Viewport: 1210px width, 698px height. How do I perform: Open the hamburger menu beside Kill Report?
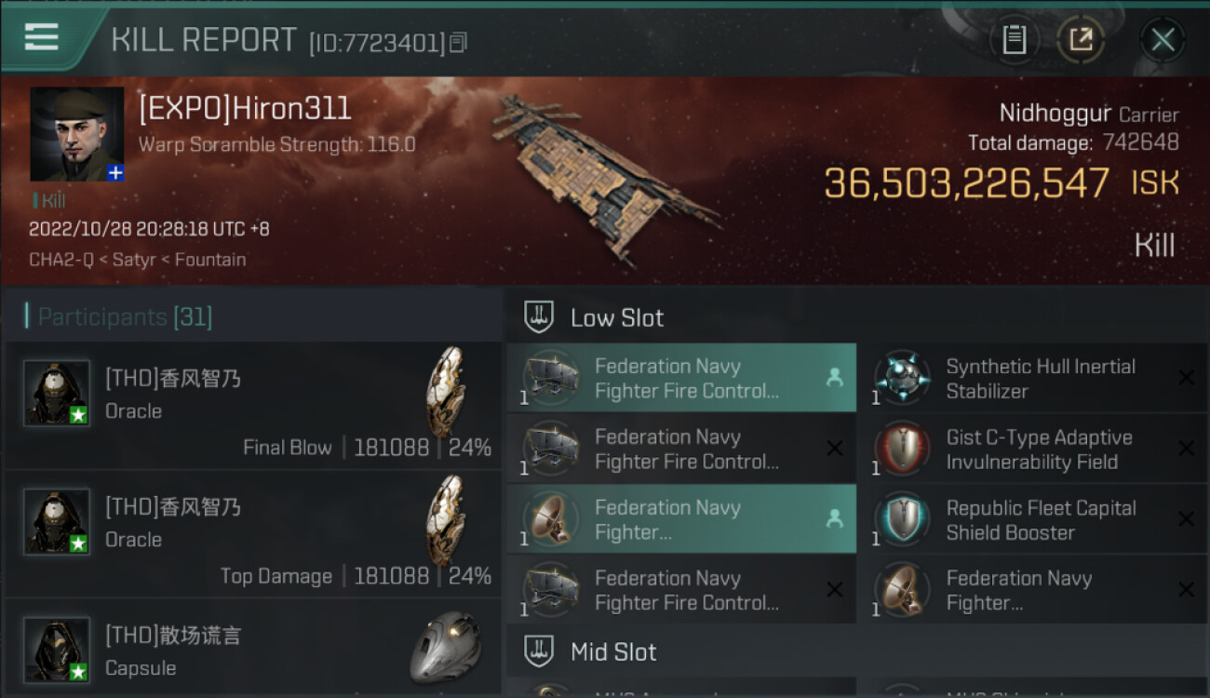click(x=42, y=38)
